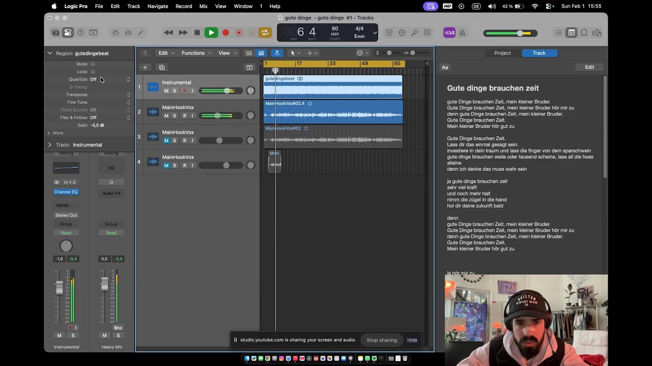652x366 pixels.
Task: Open the Functions dropdown menu
Action: click(196, 53)
